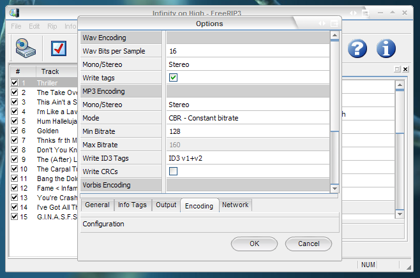Uncheck track 5 Hum Halleluja checkbox
420x278 pixels.
(15, 121)
